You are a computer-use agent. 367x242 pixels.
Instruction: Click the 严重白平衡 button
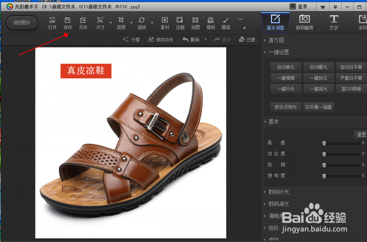[x=351, y=78]
